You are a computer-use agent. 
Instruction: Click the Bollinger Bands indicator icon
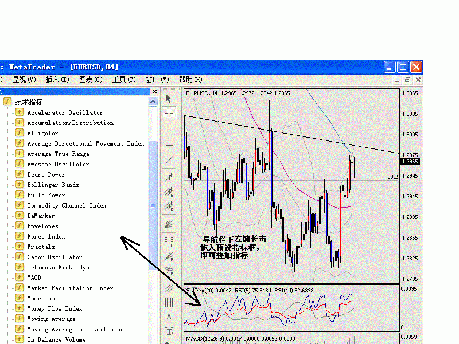(x=20, y=184)
